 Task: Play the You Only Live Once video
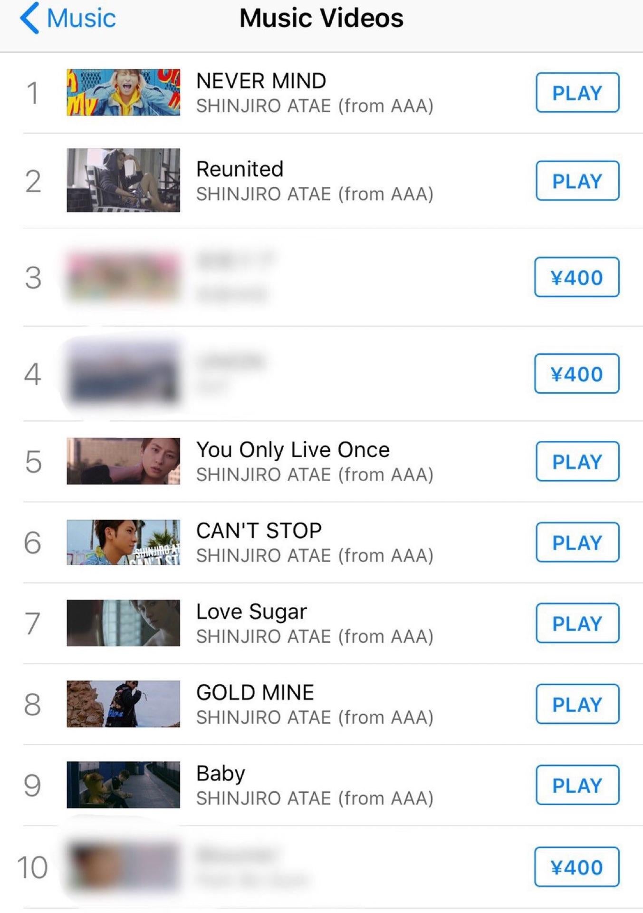pyautogui.click(x=577, y=462)
